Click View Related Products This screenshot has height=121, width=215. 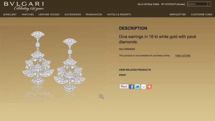click(x=135, y=70)
